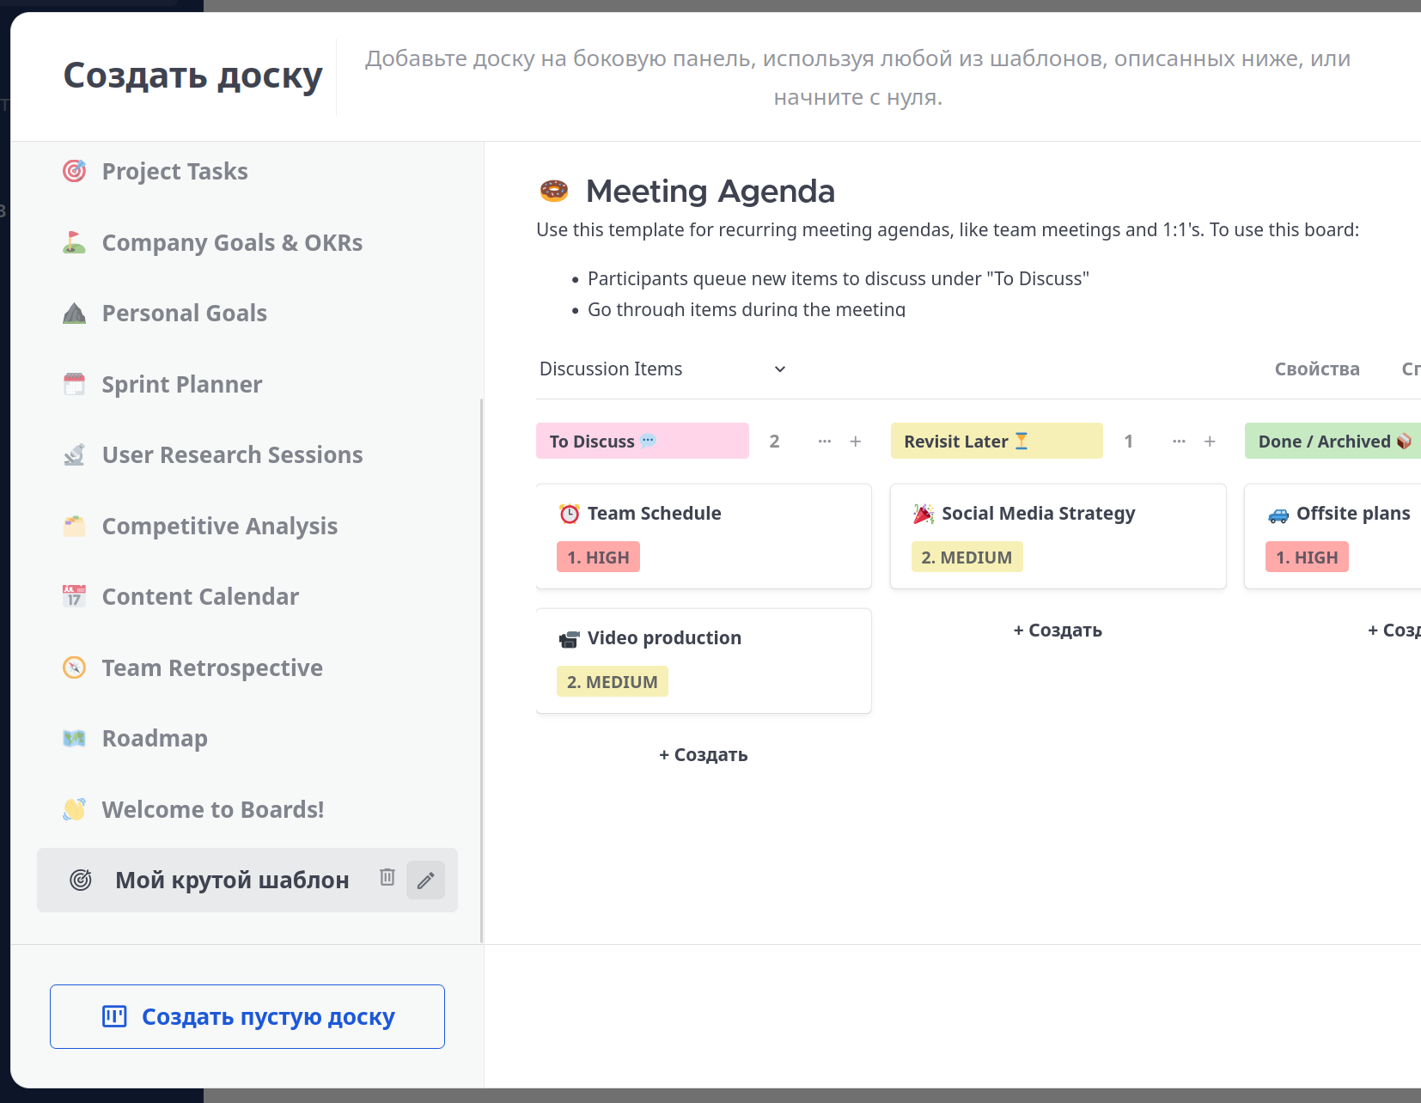Edit Мой крутой шаблон with pencil icon

(425, 881)
